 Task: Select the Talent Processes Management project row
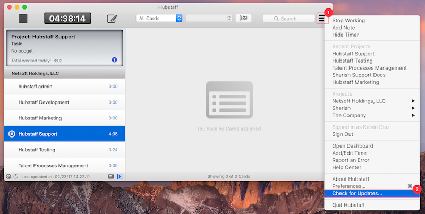pyautogui.click(x=64, y=165)
